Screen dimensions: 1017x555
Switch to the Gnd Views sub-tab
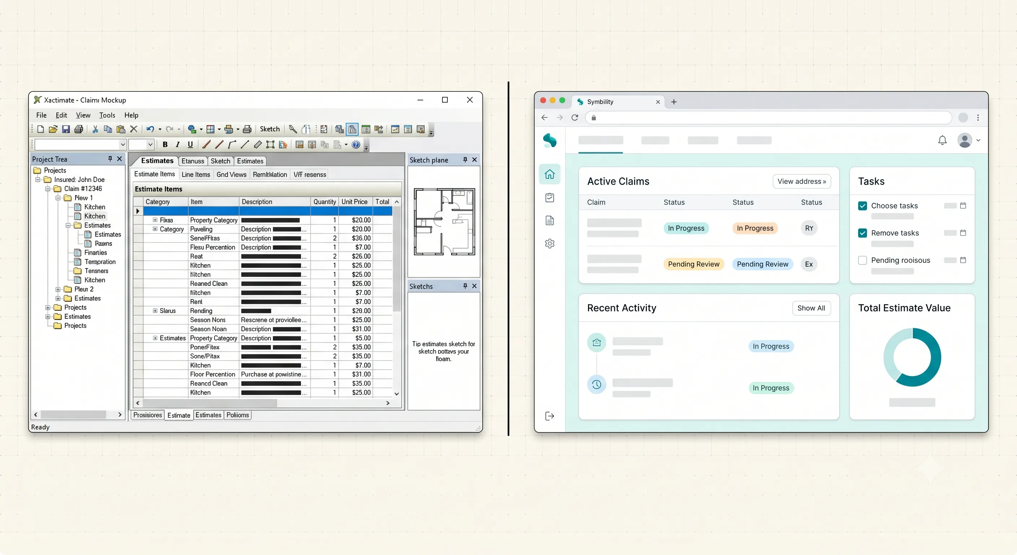(231, 175)
